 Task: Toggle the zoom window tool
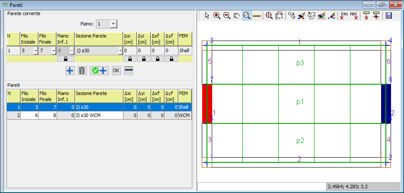tap(247, 16)
